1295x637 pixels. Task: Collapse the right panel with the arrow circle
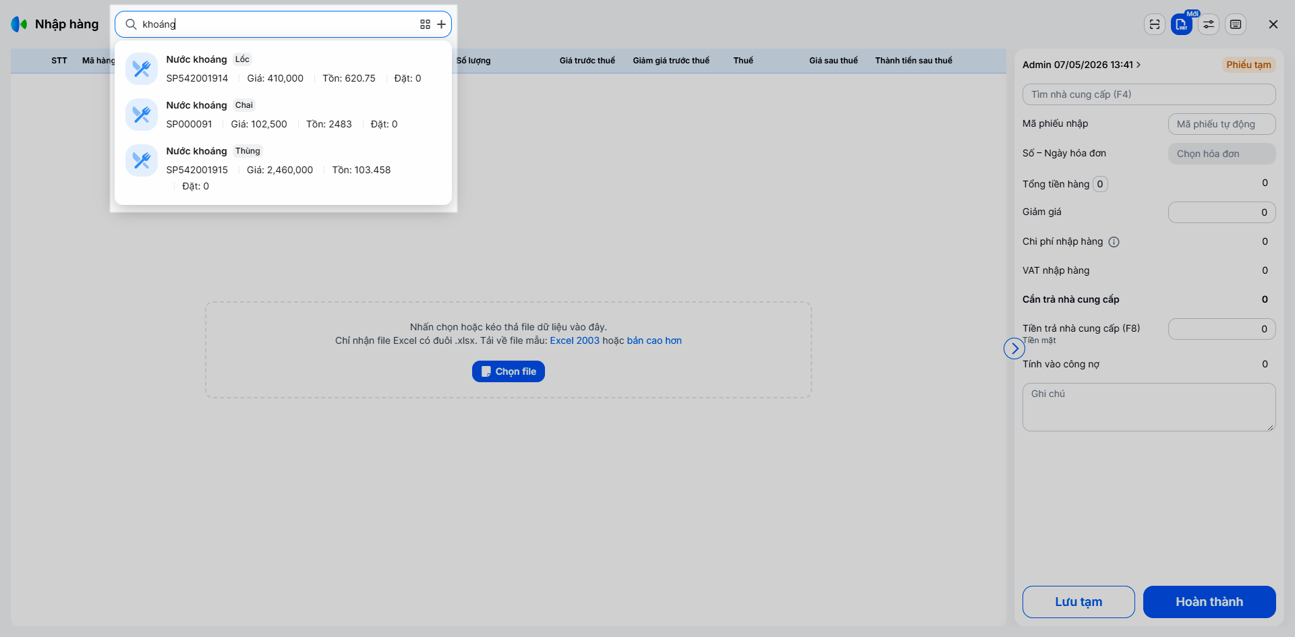1014,348
